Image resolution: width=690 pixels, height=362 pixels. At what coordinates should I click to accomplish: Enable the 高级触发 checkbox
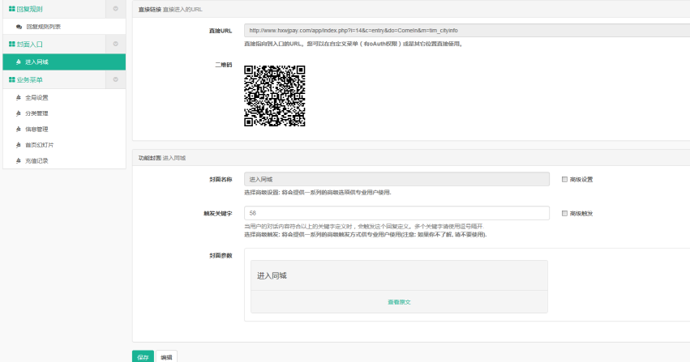click(x=564, y=214)
